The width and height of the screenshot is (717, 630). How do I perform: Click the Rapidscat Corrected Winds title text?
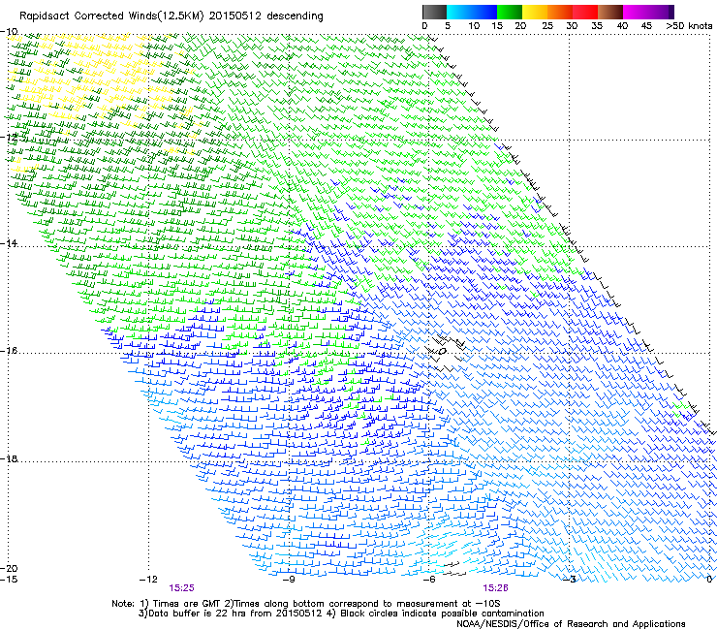click(x=171, y=16)
